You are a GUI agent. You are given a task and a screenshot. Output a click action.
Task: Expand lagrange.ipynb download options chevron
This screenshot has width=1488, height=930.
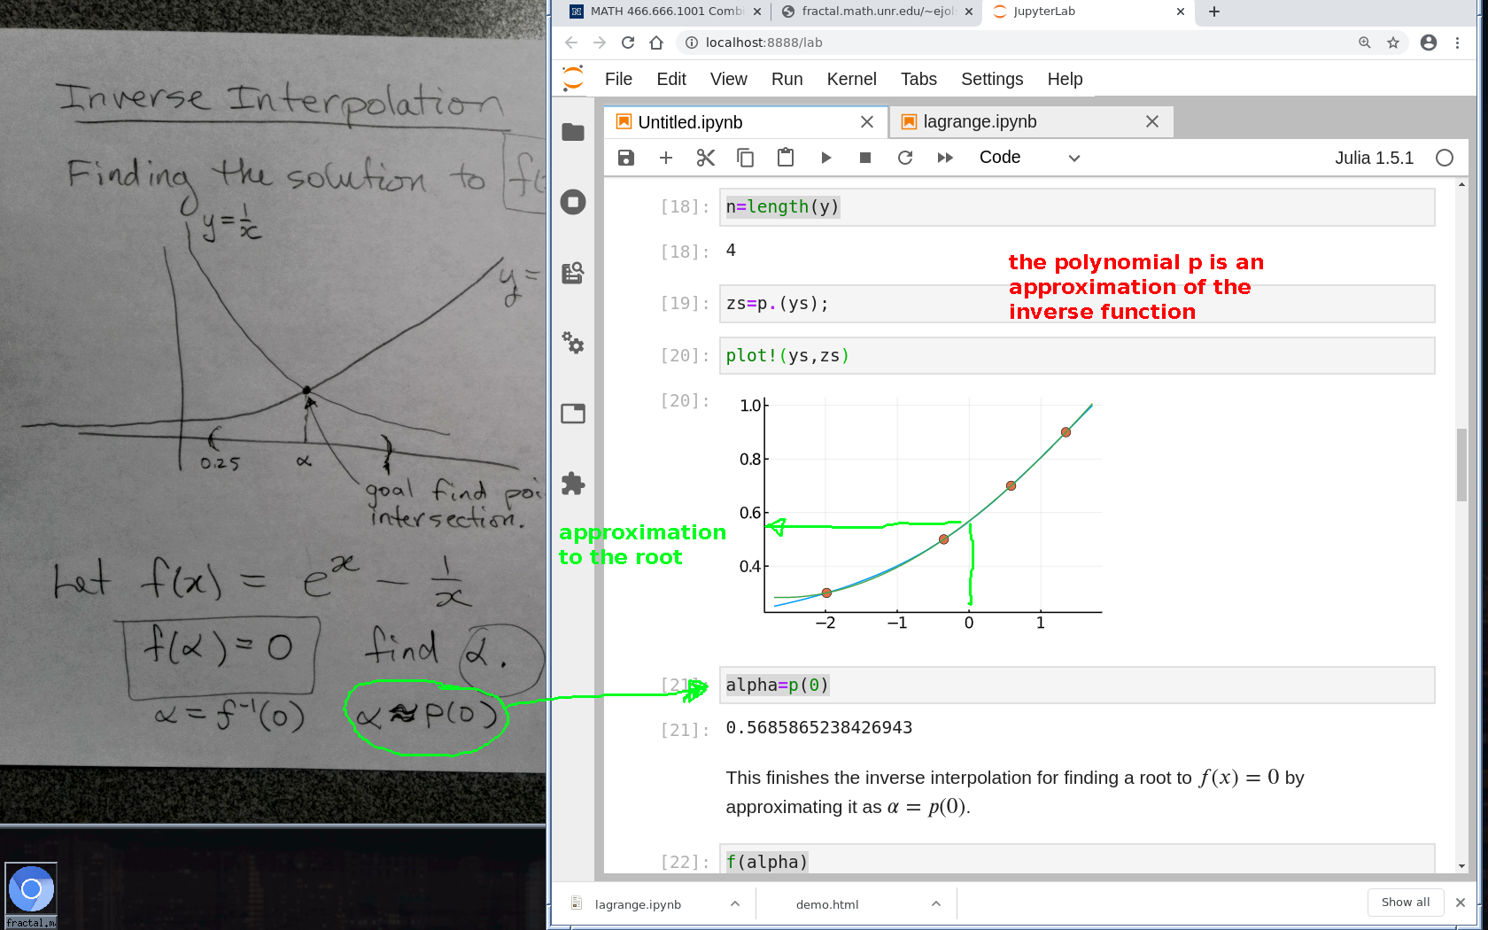(x=735, y=903)
